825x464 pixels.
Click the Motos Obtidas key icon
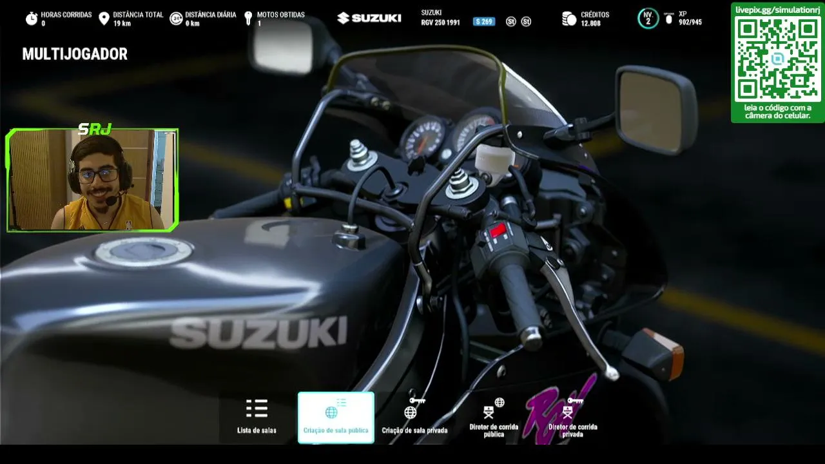[x=248, y=19]
